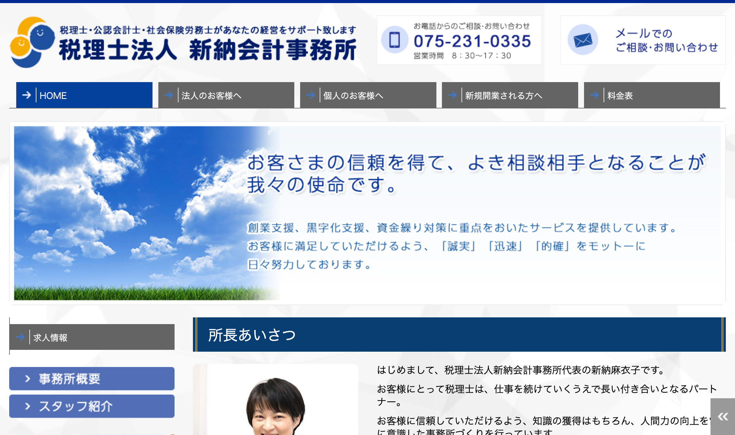Image resolution: width=735 pixels, height=435 pixels.
Task: Open the 法人のお客様へ menu item
Action: 211,96
